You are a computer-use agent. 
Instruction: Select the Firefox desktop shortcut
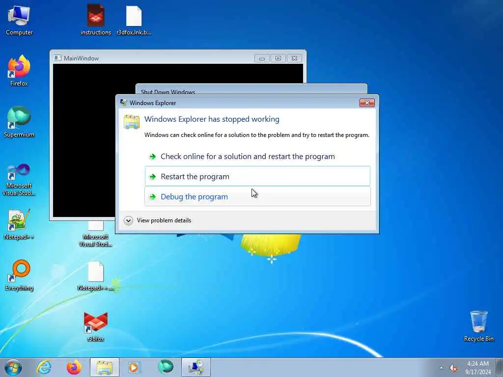click(19, 71)
